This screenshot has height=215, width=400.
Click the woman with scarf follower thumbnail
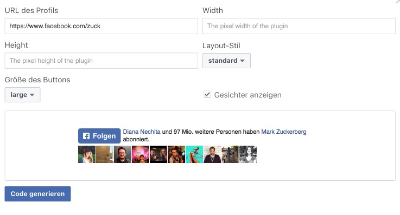click(176, 154)
